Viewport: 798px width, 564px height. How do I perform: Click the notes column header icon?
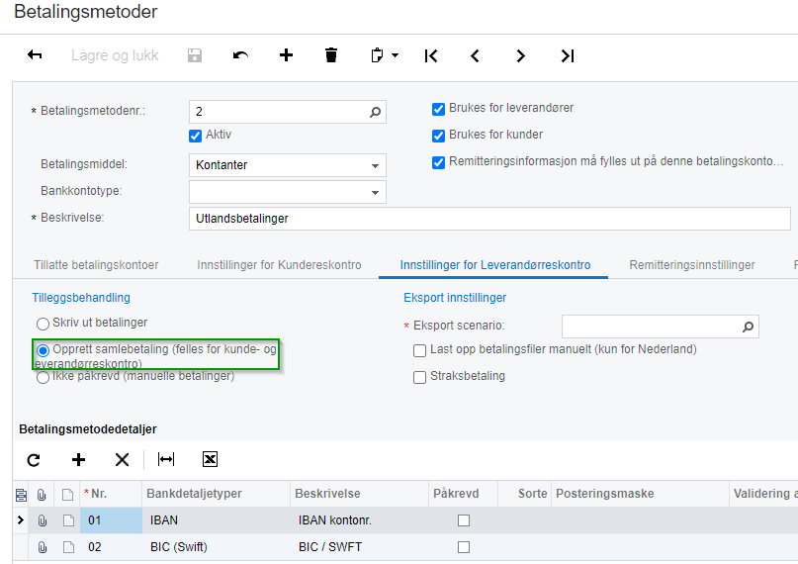tap(67, 495)
